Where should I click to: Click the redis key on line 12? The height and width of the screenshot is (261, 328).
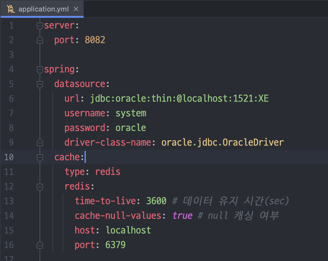tap(77, 186)
